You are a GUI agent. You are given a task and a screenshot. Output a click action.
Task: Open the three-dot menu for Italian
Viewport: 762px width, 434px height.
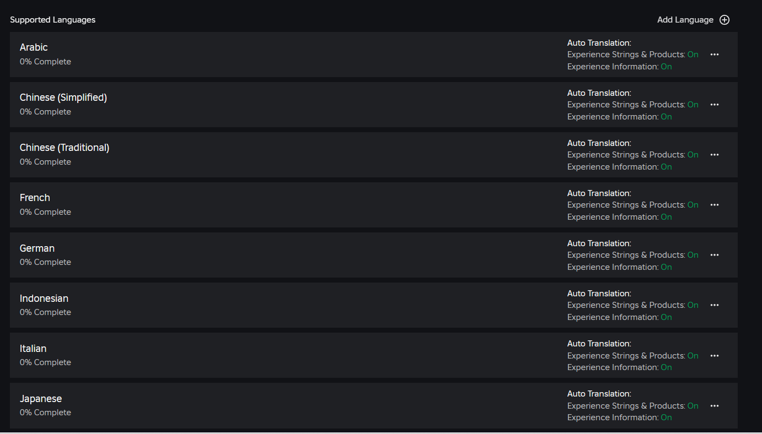coord(715,356)
